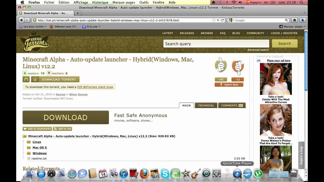Screen dimensions: 324x182
Task: Open Safari from the Dock
Action: pos(72,174)
